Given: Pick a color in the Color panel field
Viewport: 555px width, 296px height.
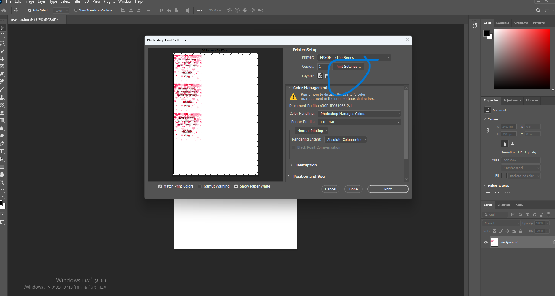Looking at the screenshot, I should click(522, 59).
